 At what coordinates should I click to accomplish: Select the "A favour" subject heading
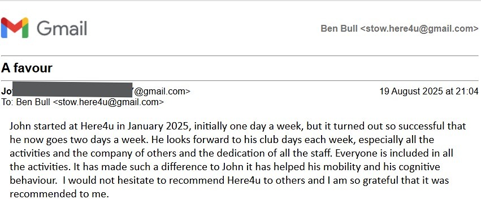(x=27, y=68)
